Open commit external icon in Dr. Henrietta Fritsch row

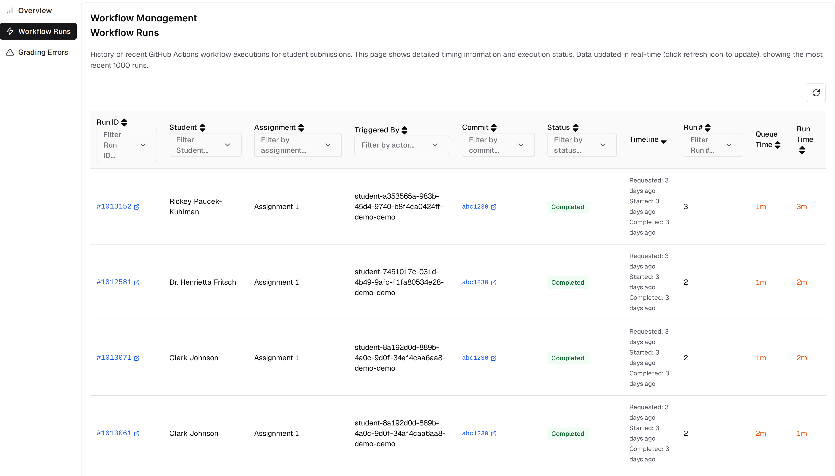pos(494,283)
